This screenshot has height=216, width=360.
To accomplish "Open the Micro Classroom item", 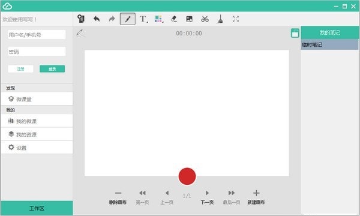I will point(37,99).
